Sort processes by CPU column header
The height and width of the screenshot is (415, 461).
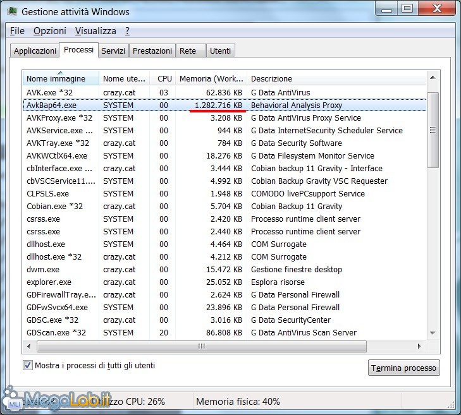coord(164,79)
